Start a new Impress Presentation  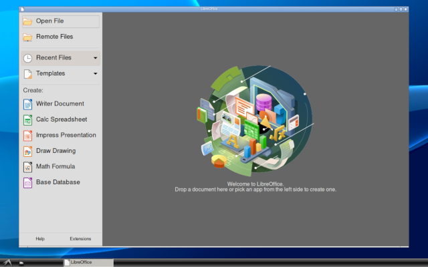[61, 135]
